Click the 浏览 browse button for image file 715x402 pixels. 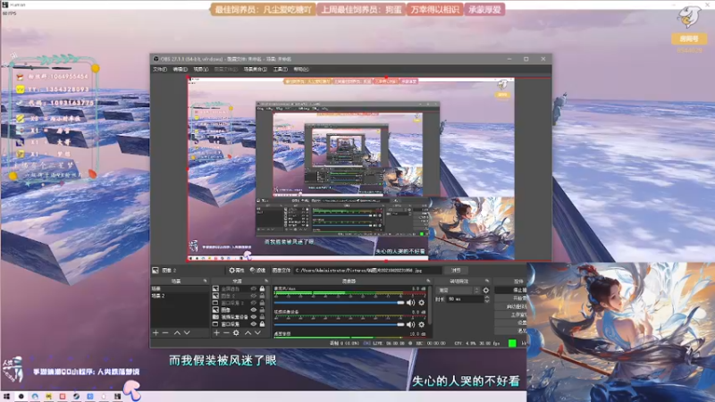[456, 271]
